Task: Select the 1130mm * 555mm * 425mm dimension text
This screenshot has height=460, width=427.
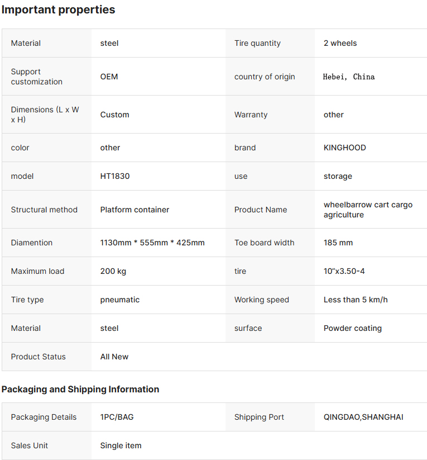Action: click(152, 243)
